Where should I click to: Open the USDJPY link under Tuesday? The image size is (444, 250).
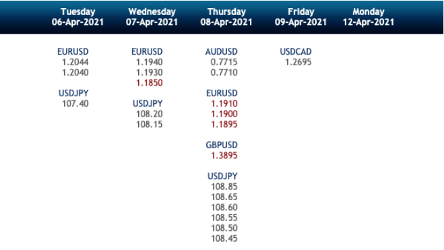tap(73, 93)
